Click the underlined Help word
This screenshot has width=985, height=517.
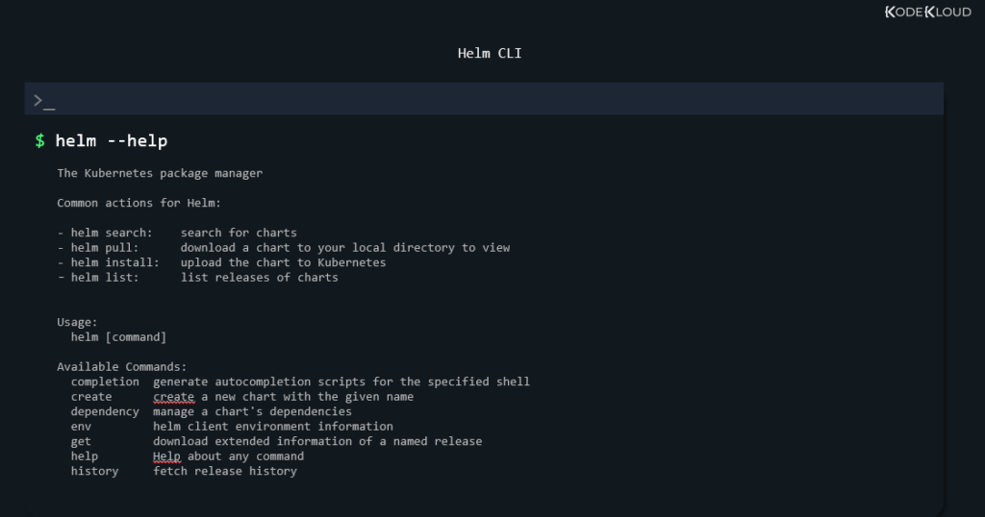point(166,456)
